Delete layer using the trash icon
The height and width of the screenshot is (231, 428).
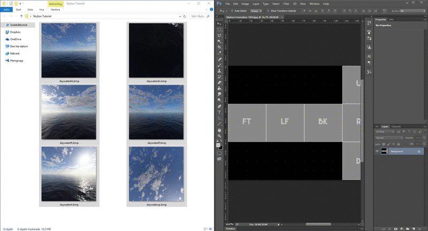pyautogui.click(x=419, y=229)
